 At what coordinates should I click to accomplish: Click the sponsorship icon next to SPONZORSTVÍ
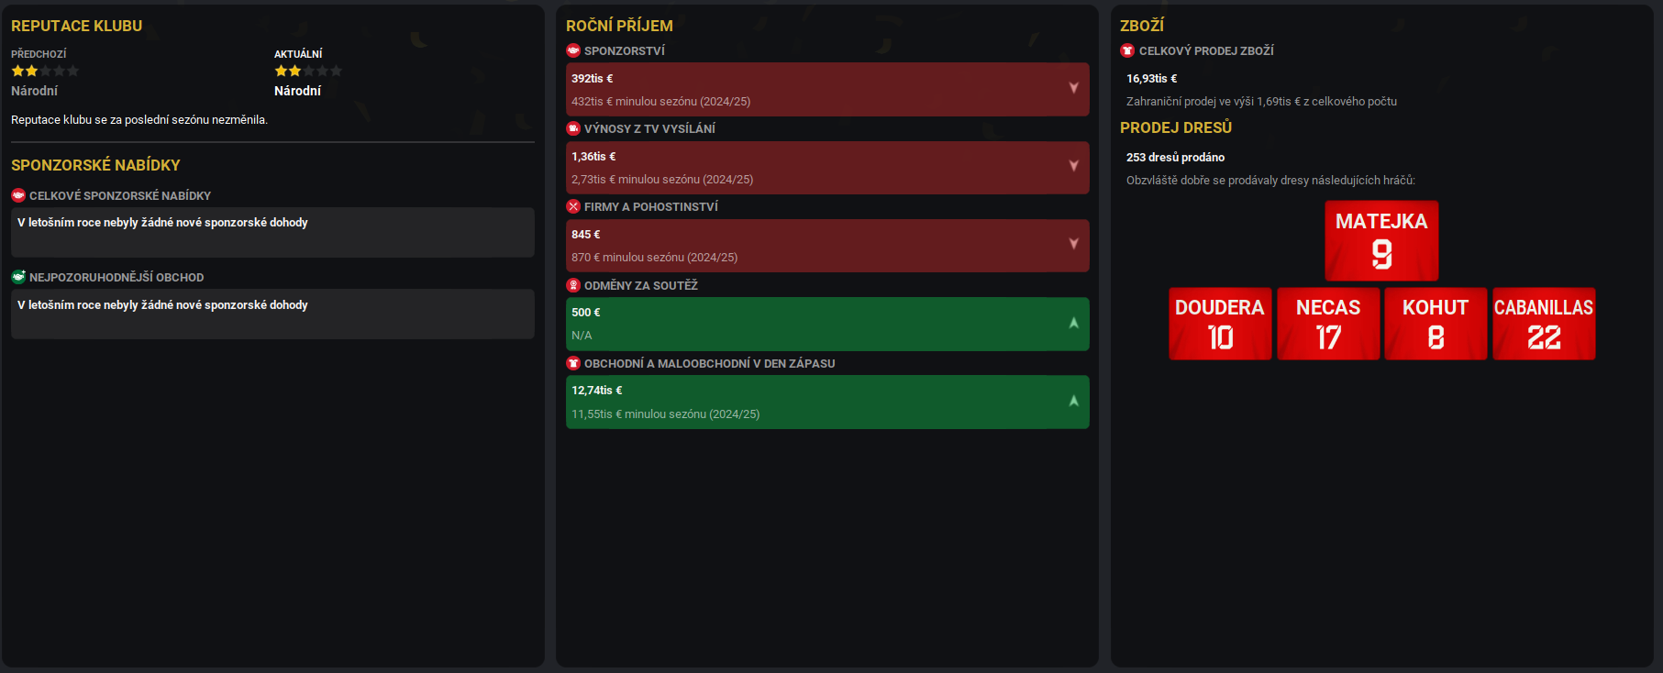coord(573,50)
